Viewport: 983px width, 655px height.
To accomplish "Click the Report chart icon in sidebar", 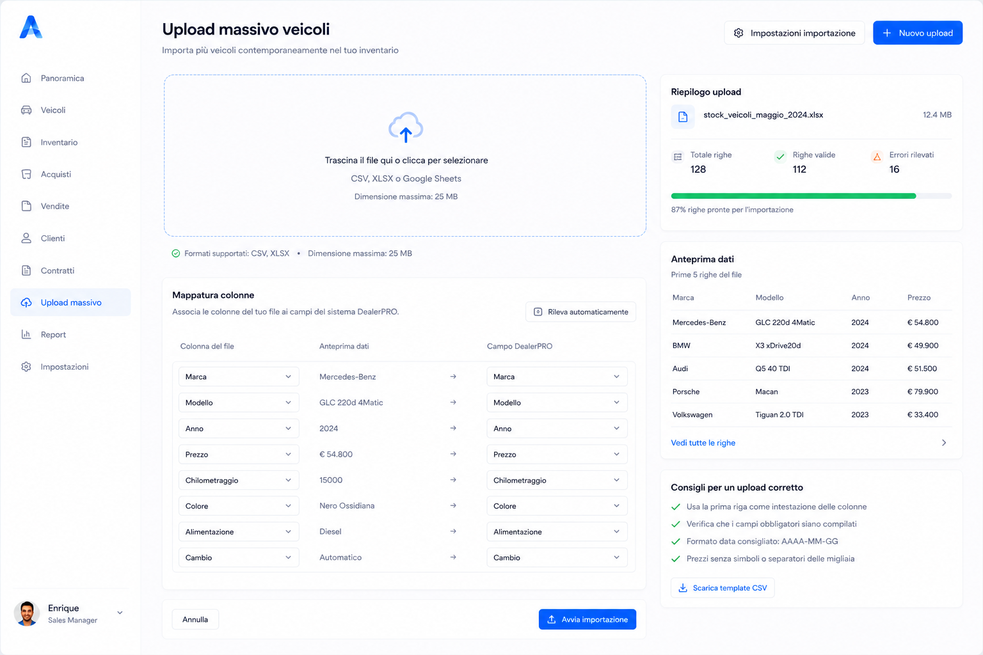I will coord(26,335).
